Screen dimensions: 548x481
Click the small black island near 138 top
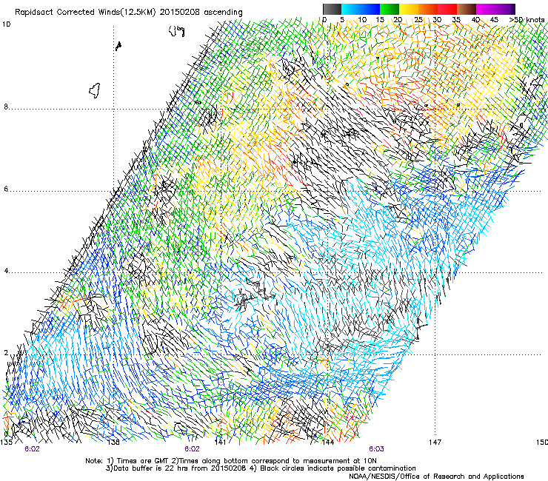click(x=118, y=46)
